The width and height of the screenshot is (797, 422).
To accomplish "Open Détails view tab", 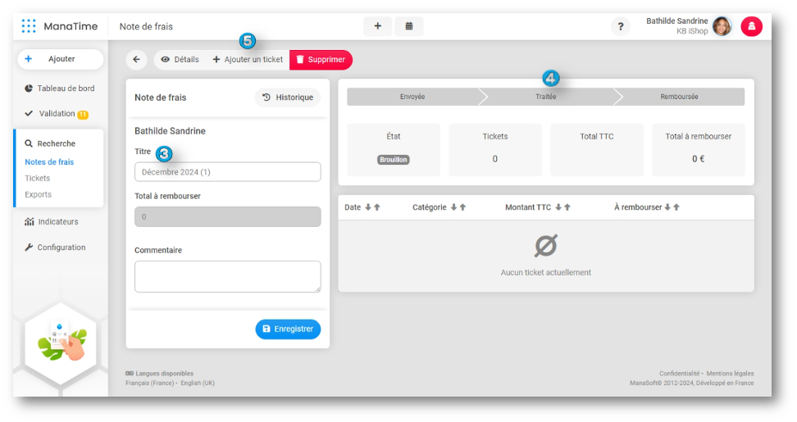I will [x=180, y=60].
